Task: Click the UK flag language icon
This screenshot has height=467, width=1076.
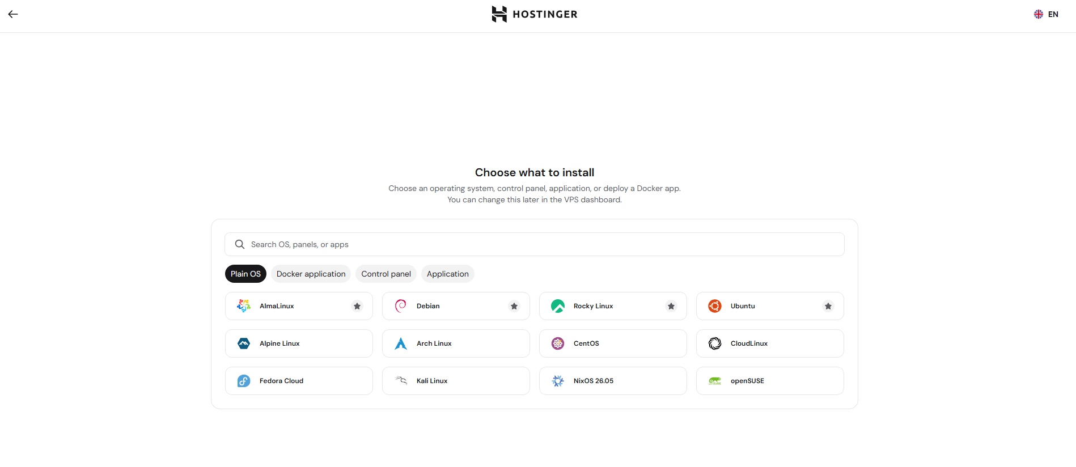Action: point(1039,14)
